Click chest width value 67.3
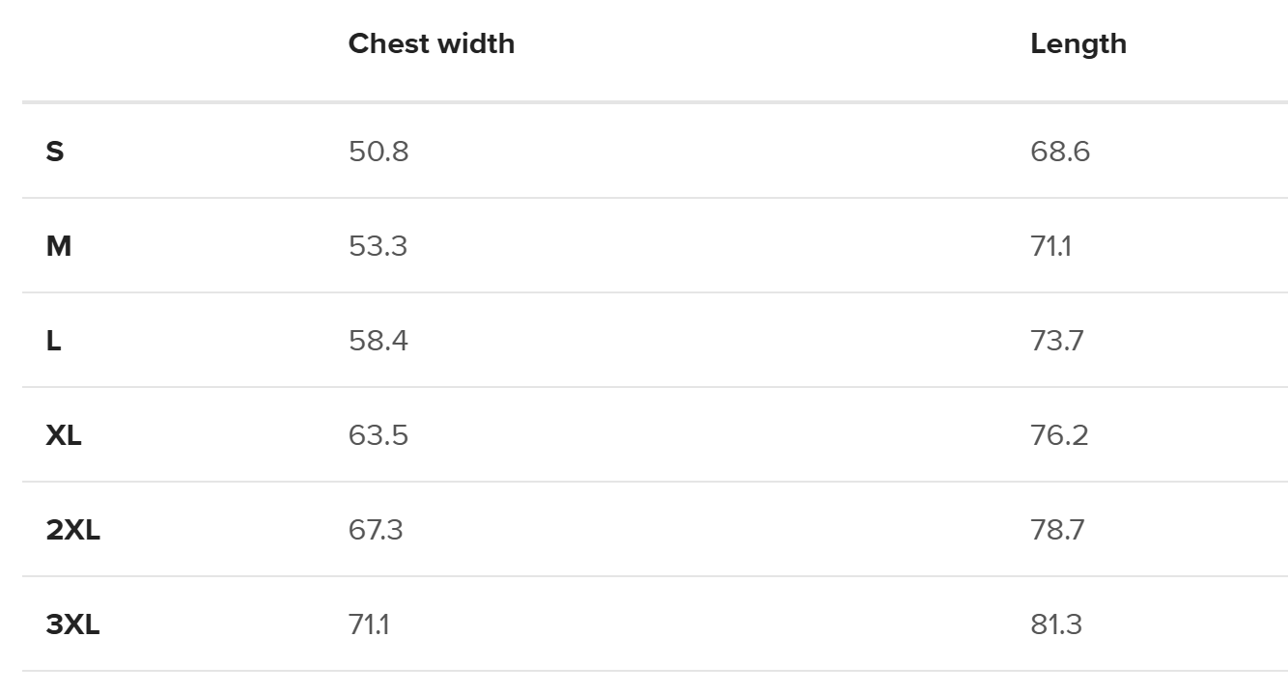1288x693 pixels. pyautogui.click(x=376, y=530)
